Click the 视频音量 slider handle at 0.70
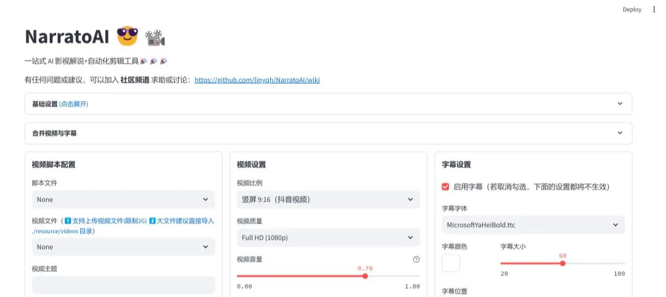 pyautogui.click(x=365, y=276)
